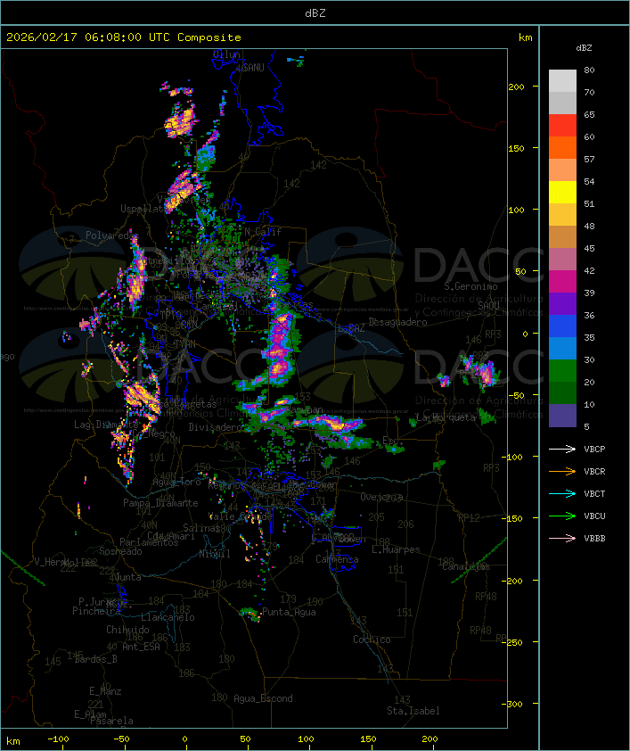This screenshot has height=751, width=630.
Task: Click the Sosneado place label
Action: point(120,551)
